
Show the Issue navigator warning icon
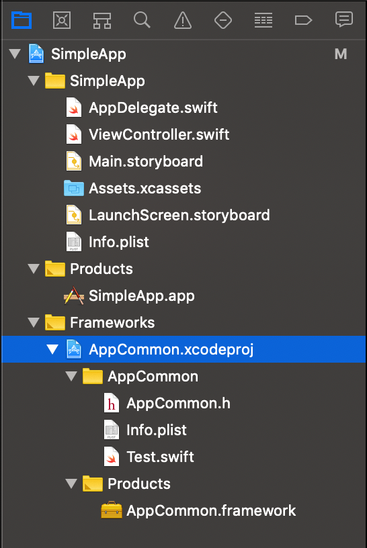[x=183, y=20]
